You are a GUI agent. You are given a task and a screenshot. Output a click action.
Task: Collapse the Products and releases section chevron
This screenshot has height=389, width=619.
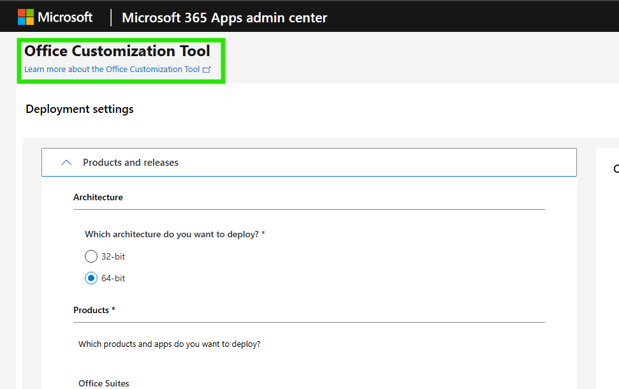coord(66,163)
